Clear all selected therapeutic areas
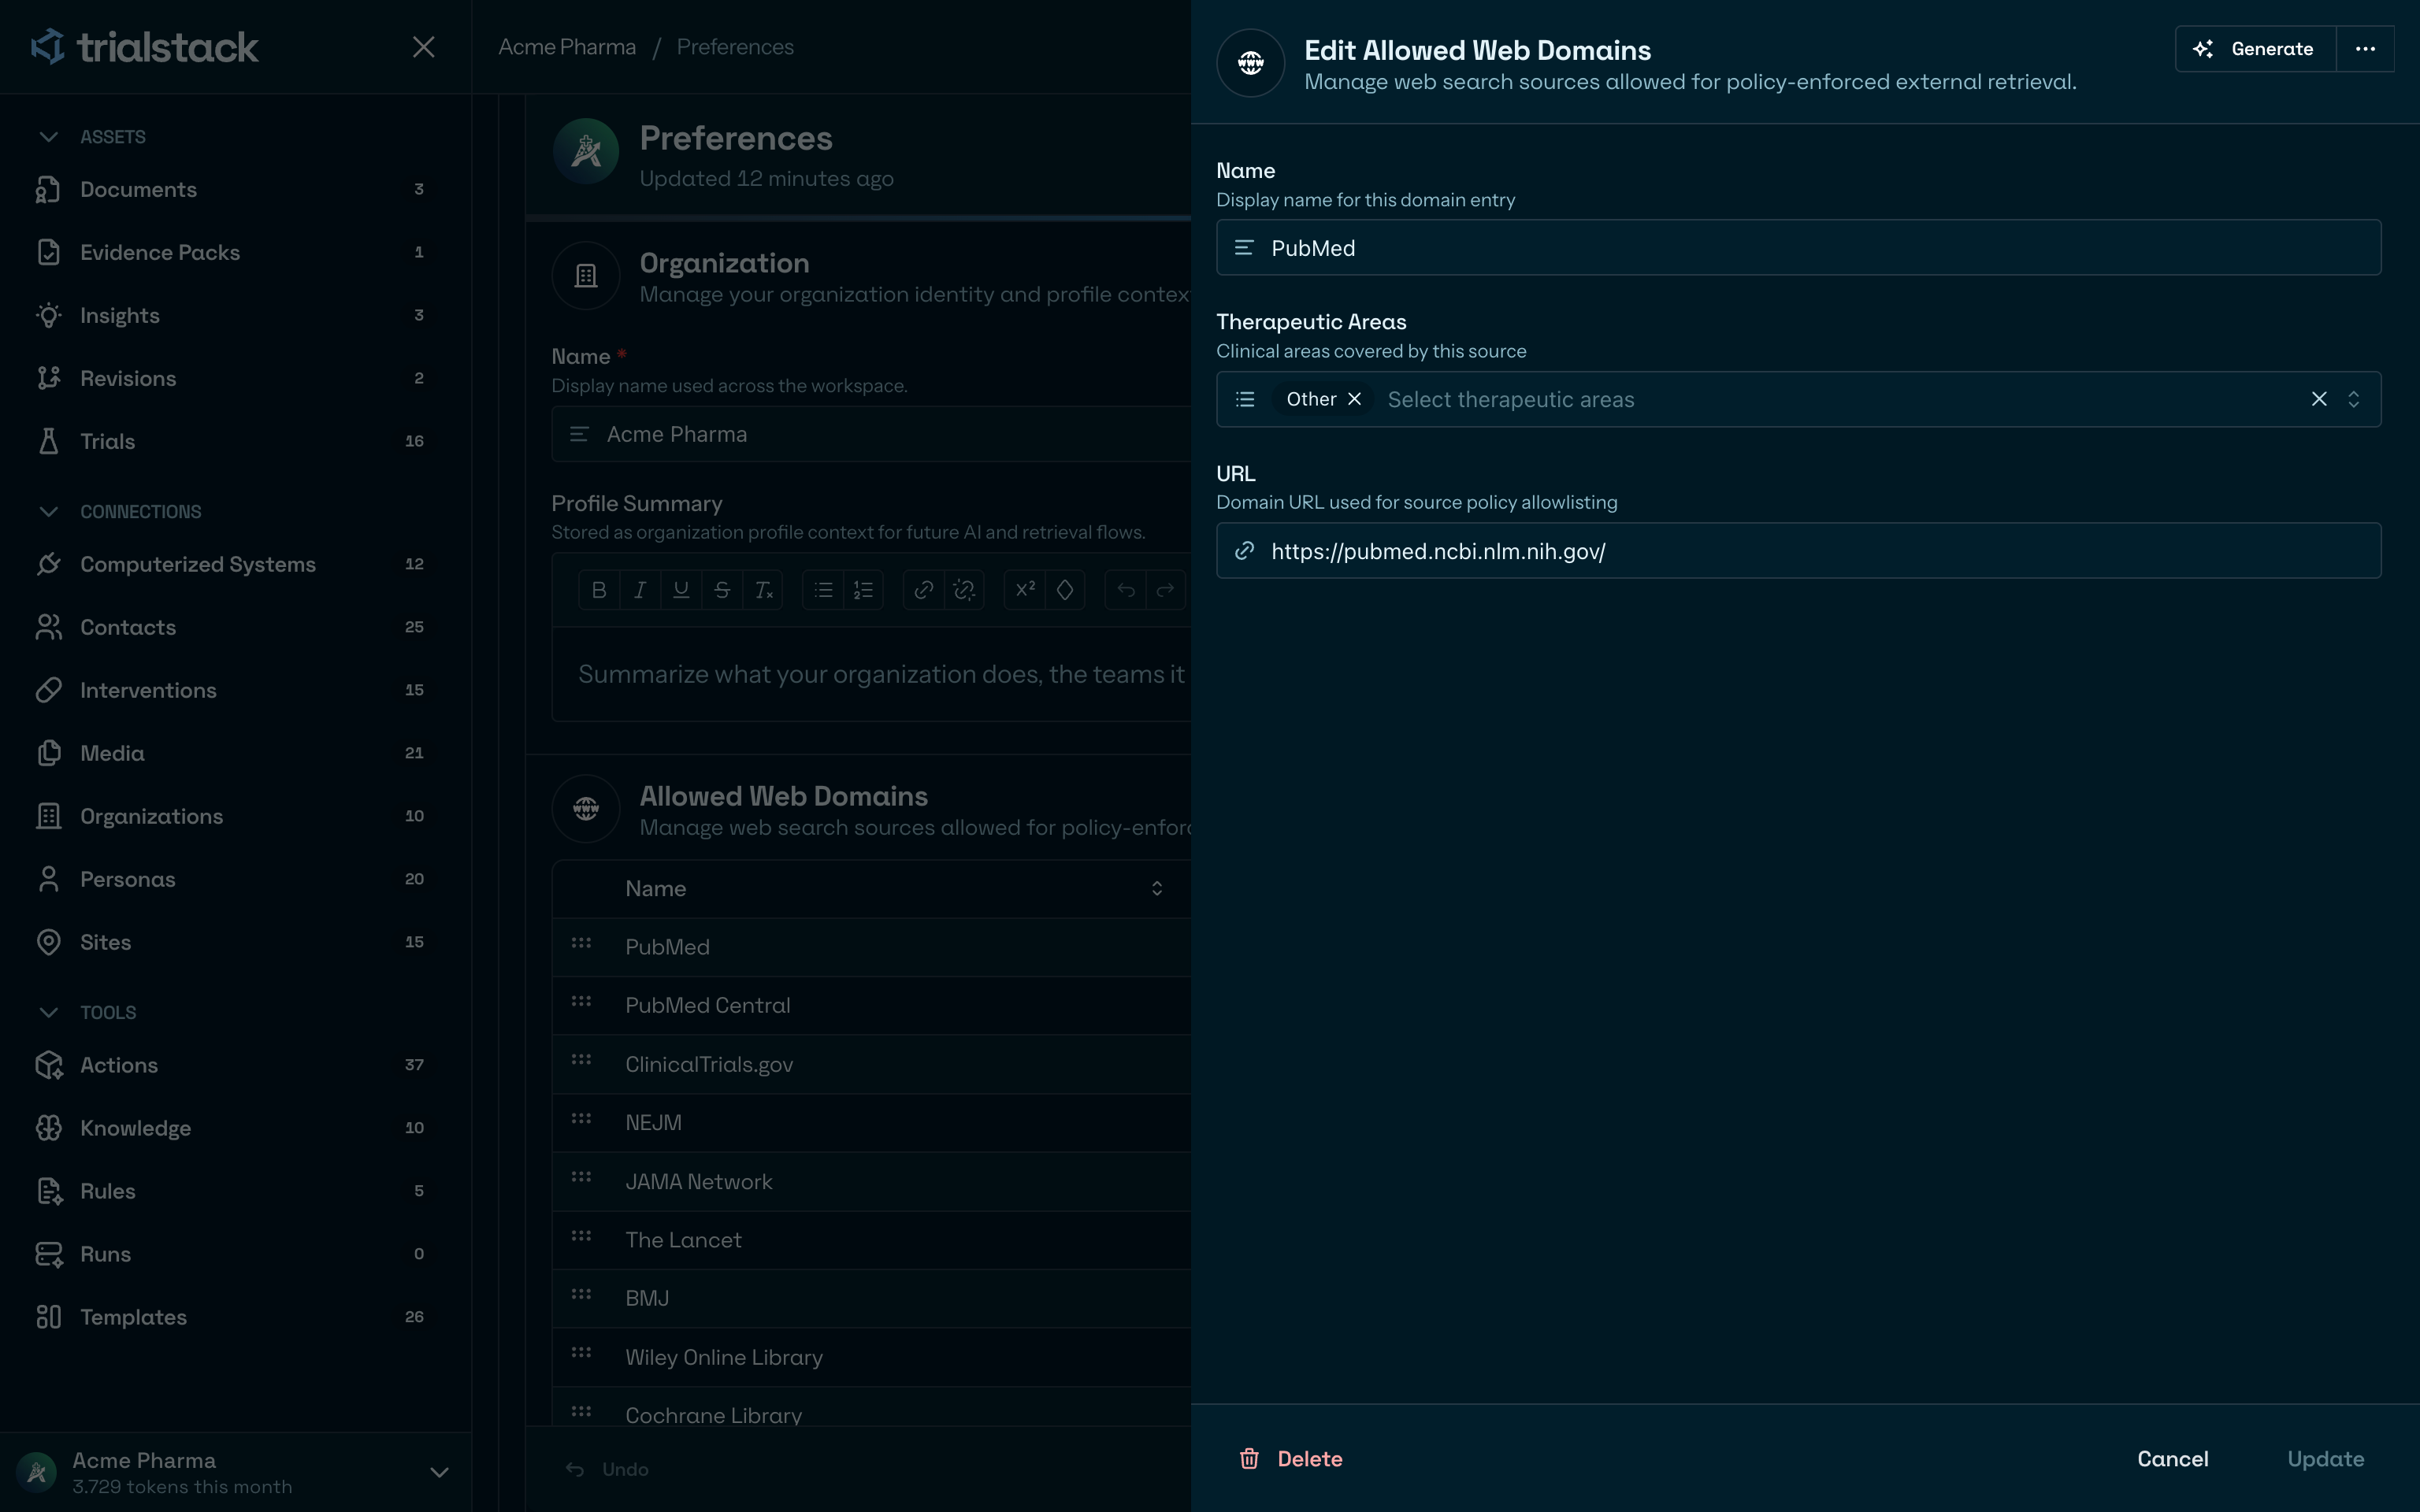This screenshot has height=1512, width=2420. (x=2319, y=399)
